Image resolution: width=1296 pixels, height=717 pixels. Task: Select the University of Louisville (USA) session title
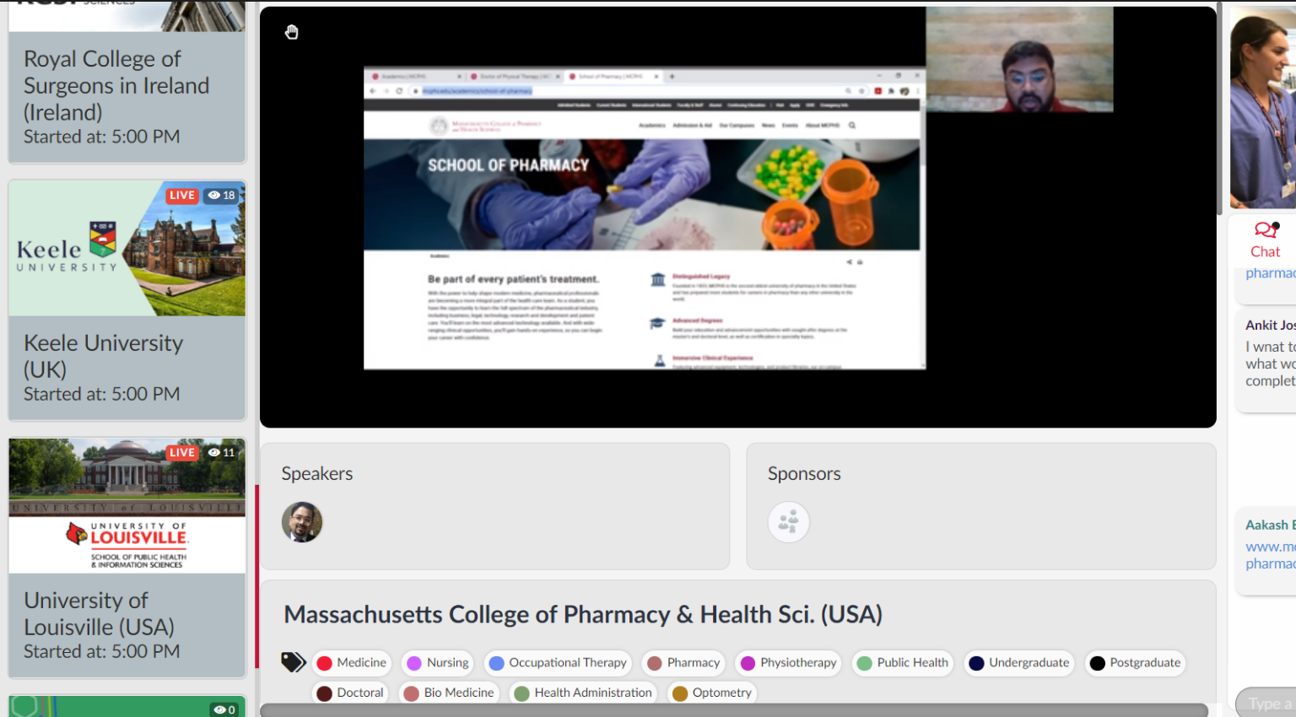click(99, 613)
